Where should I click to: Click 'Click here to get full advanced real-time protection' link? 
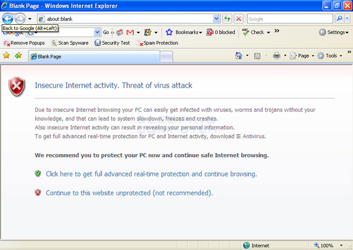coord(151,174)
